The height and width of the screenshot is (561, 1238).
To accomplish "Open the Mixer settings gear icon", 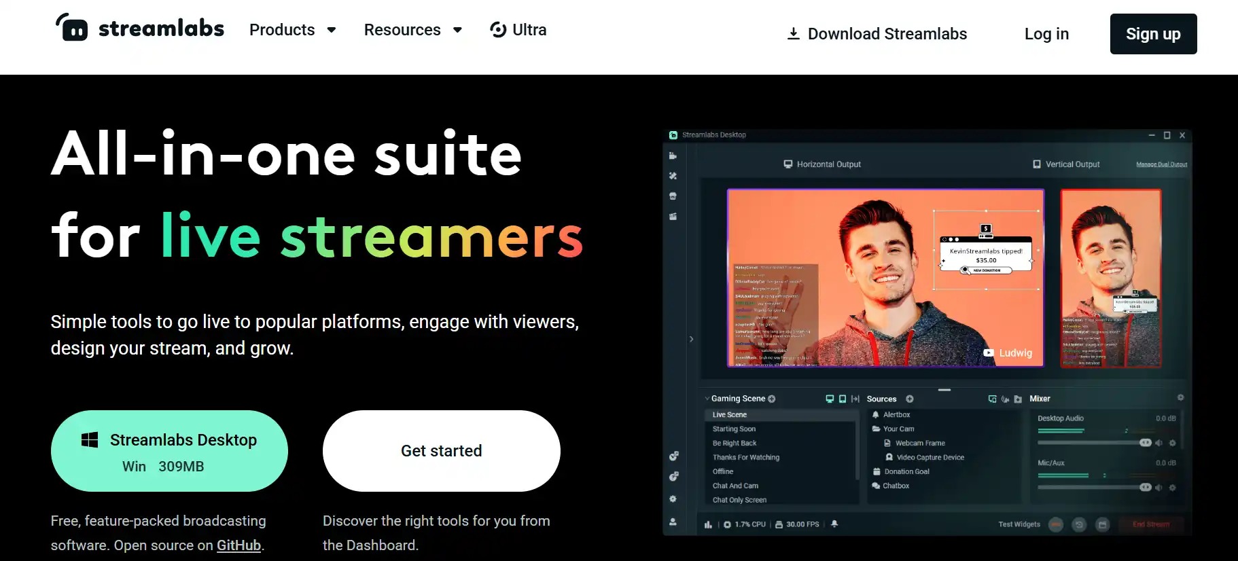I will 1180,397.
